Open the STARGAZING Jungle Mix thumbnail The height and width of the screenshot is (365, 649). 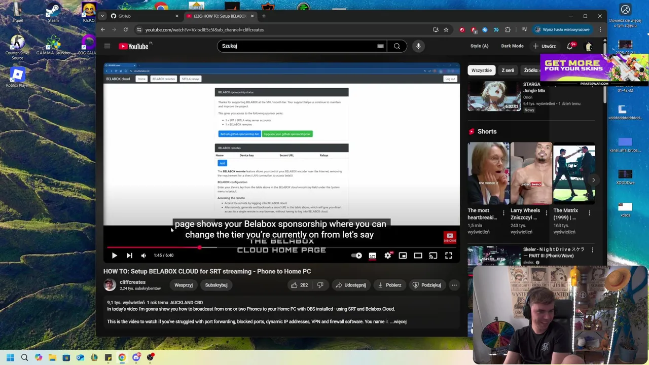click(x=494, y=96)
